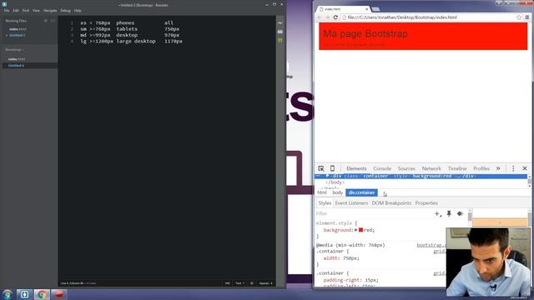Click the split view icon in Working Files
Image resolution: width=534 pixels, height=300 pixels.
point(53,21)
